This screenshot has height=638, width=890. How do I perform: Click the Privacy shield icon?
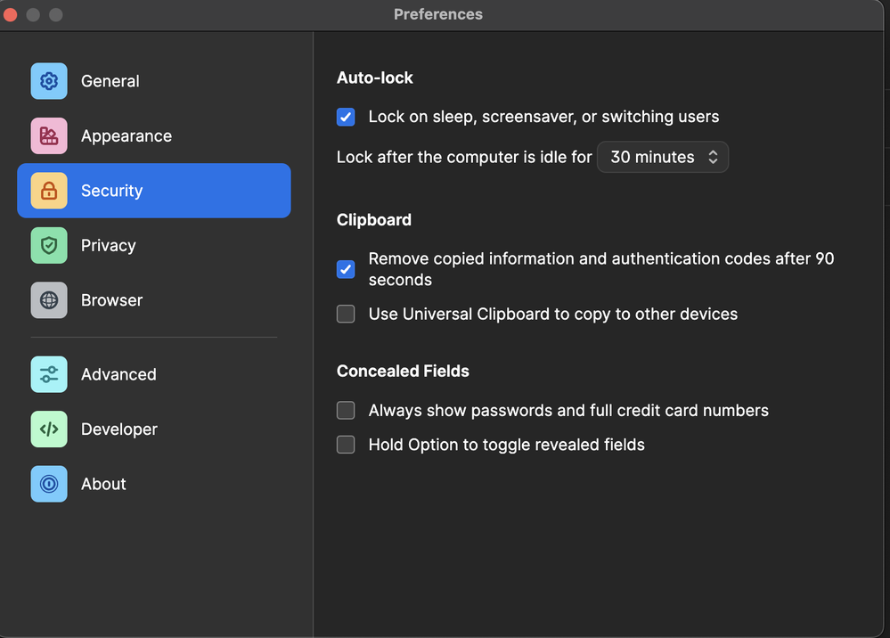coord(49,246)
